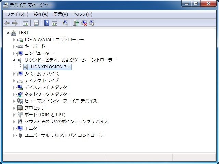This screenshot has width=219, height=164.
Task: Collapse the TEST root node
Action: pos(8,33)
